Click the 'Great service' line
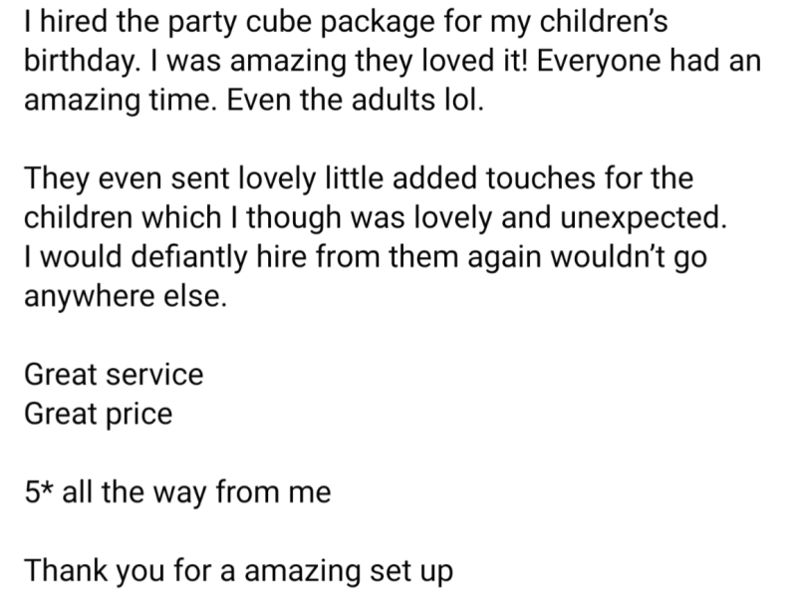 [x=114, y=374]
